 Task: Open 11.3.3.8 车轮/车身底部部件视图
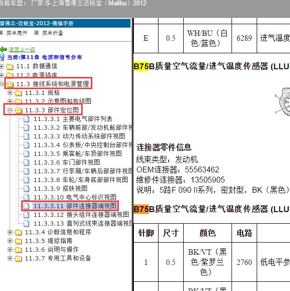81,180
